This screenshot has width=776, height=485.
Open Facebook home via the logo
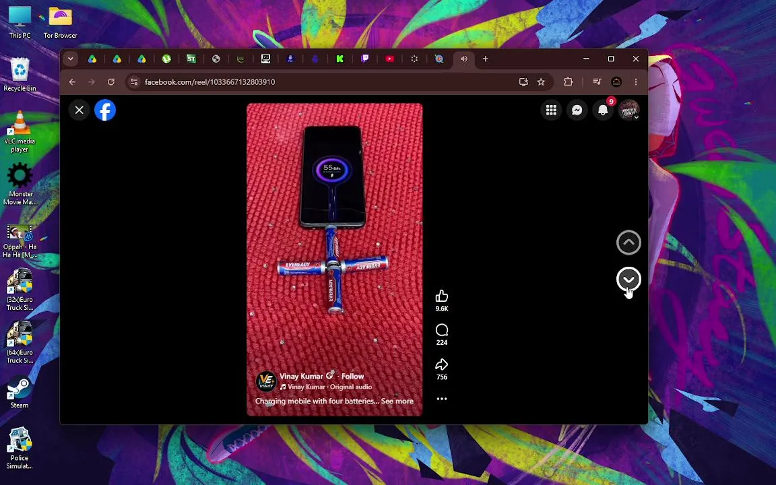pyautogui.click(x=105, y=110)
